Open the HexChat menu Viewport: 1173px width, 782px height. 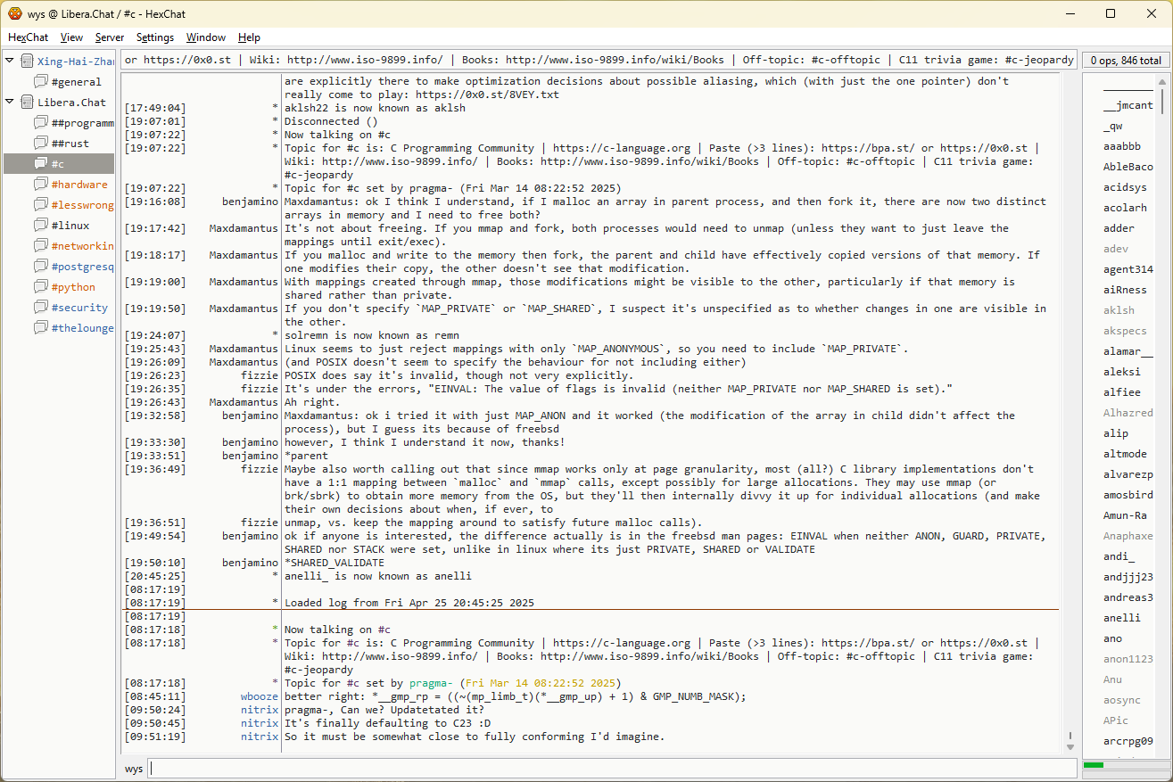point(28,37)
